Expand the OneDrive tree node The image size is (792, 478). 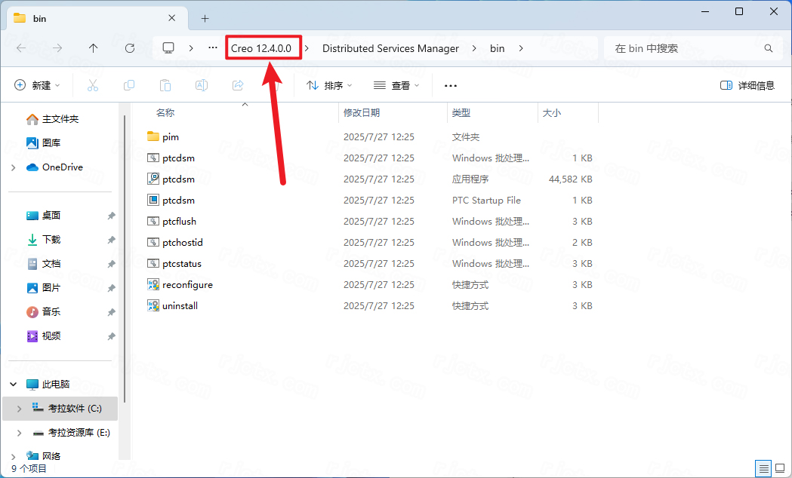(x=14, y=167)
